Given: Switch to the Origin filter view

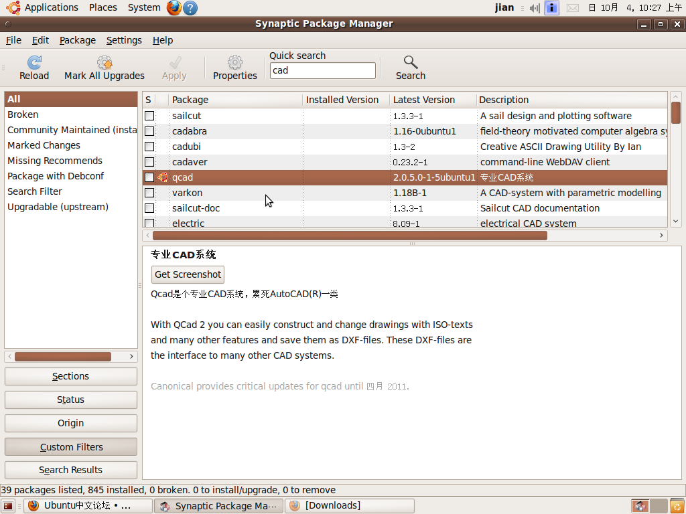Looking at the screenshot, I should [71, 423].
